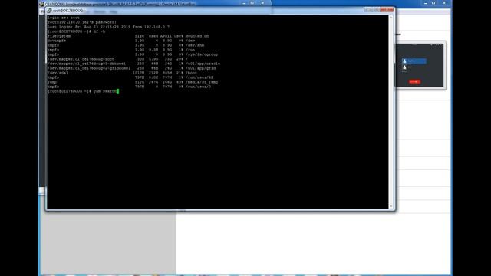Open the PuTTY window system menu icon

coord(49,11)
